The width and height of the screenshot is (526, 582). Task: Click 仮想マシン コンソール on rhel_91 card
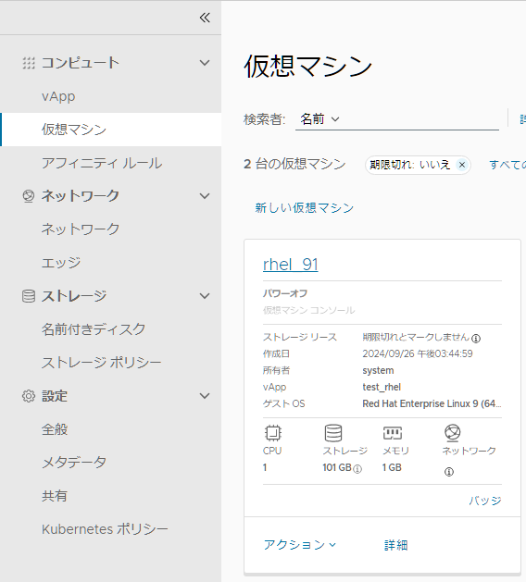pyautogui.click(x=309, y=310)
